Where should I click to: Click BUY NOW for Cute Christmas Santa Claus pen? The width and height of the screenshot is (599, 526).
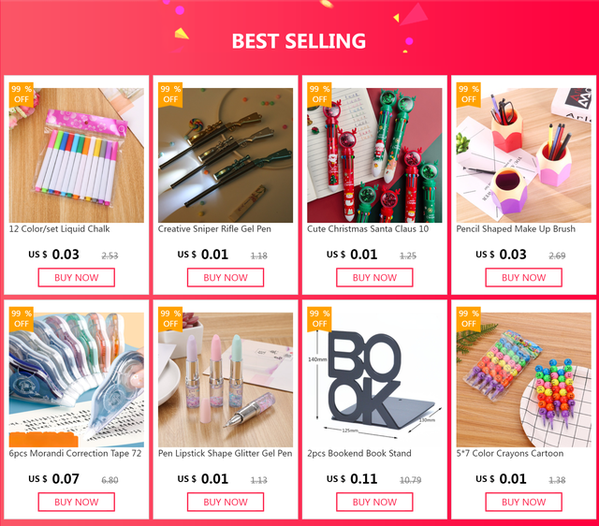[374, 277]
